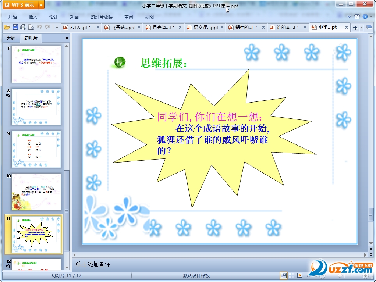
Task: Close the 语文课...ppt document tab
Action: pyautogui.click(x=222, y=27)
